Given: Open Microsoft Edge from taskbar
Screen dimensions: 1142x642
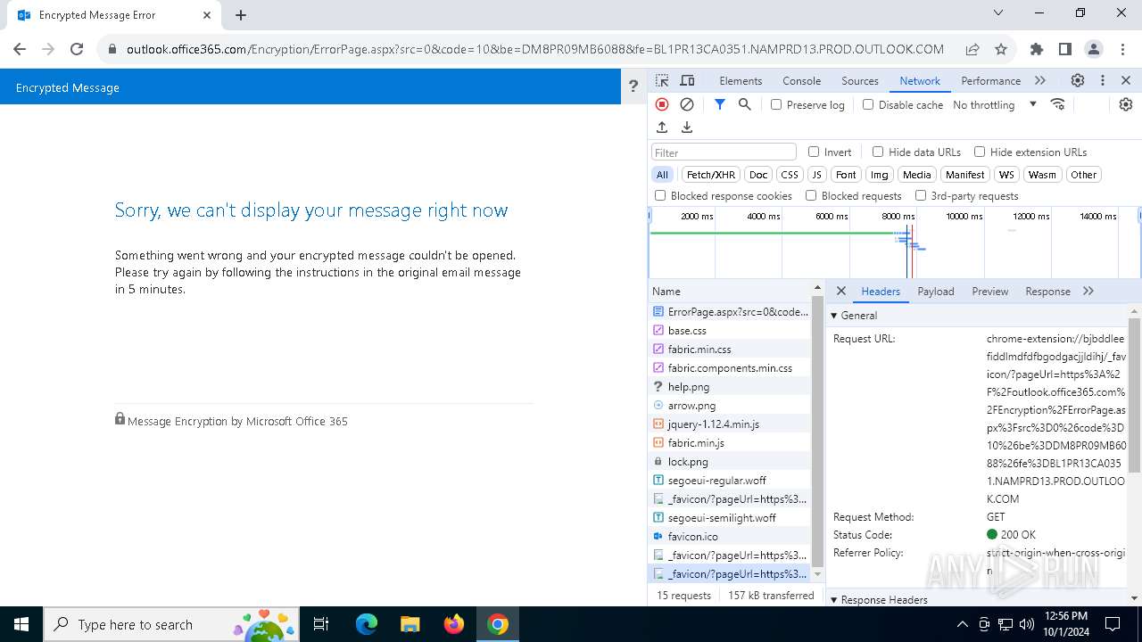Looking at the screenshot, I should [x=367, y=624].
